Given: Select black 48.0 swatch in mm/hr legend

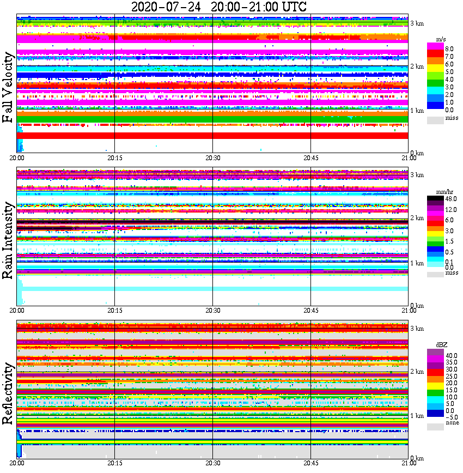Looking at the screenshot, I should (x=435, y=198).
